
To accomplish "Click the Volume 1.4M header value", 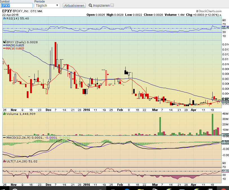I will coord(175,15).
